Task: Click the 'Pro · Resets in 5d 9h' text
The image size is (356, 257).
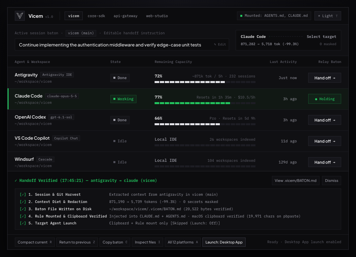Action: (x=232, y=119)
